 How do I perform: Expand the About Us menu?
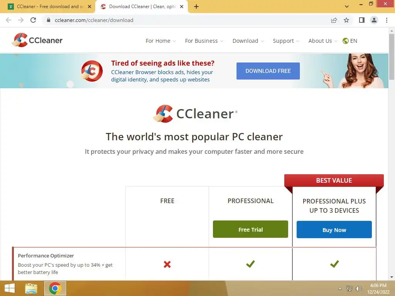pos(323,41)
